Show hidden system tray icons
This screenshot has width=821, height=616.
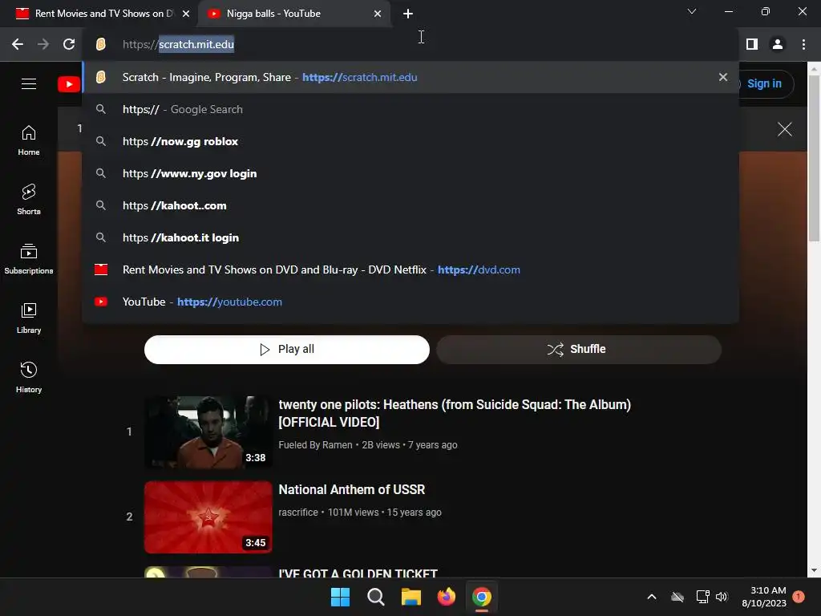point(652,597)
